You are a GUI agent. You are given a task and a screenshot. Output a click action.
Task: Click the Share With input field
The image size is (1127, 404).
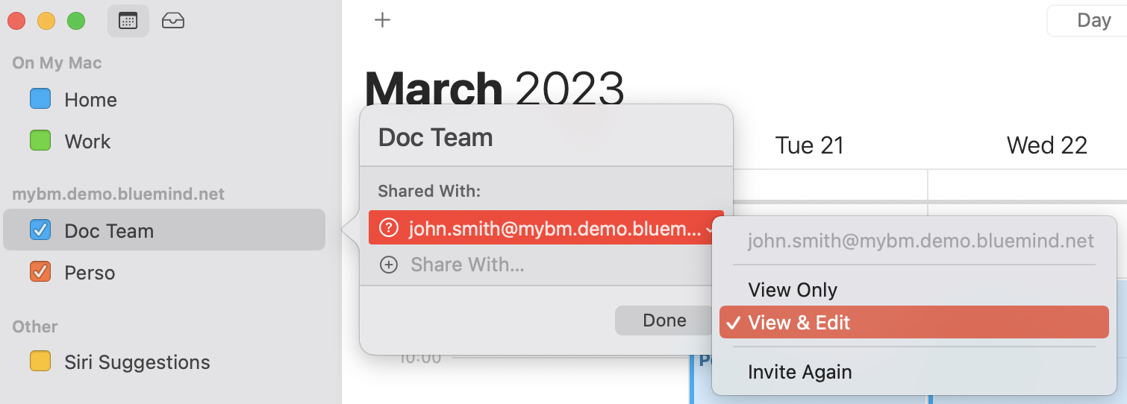click(x=467, y=265)
